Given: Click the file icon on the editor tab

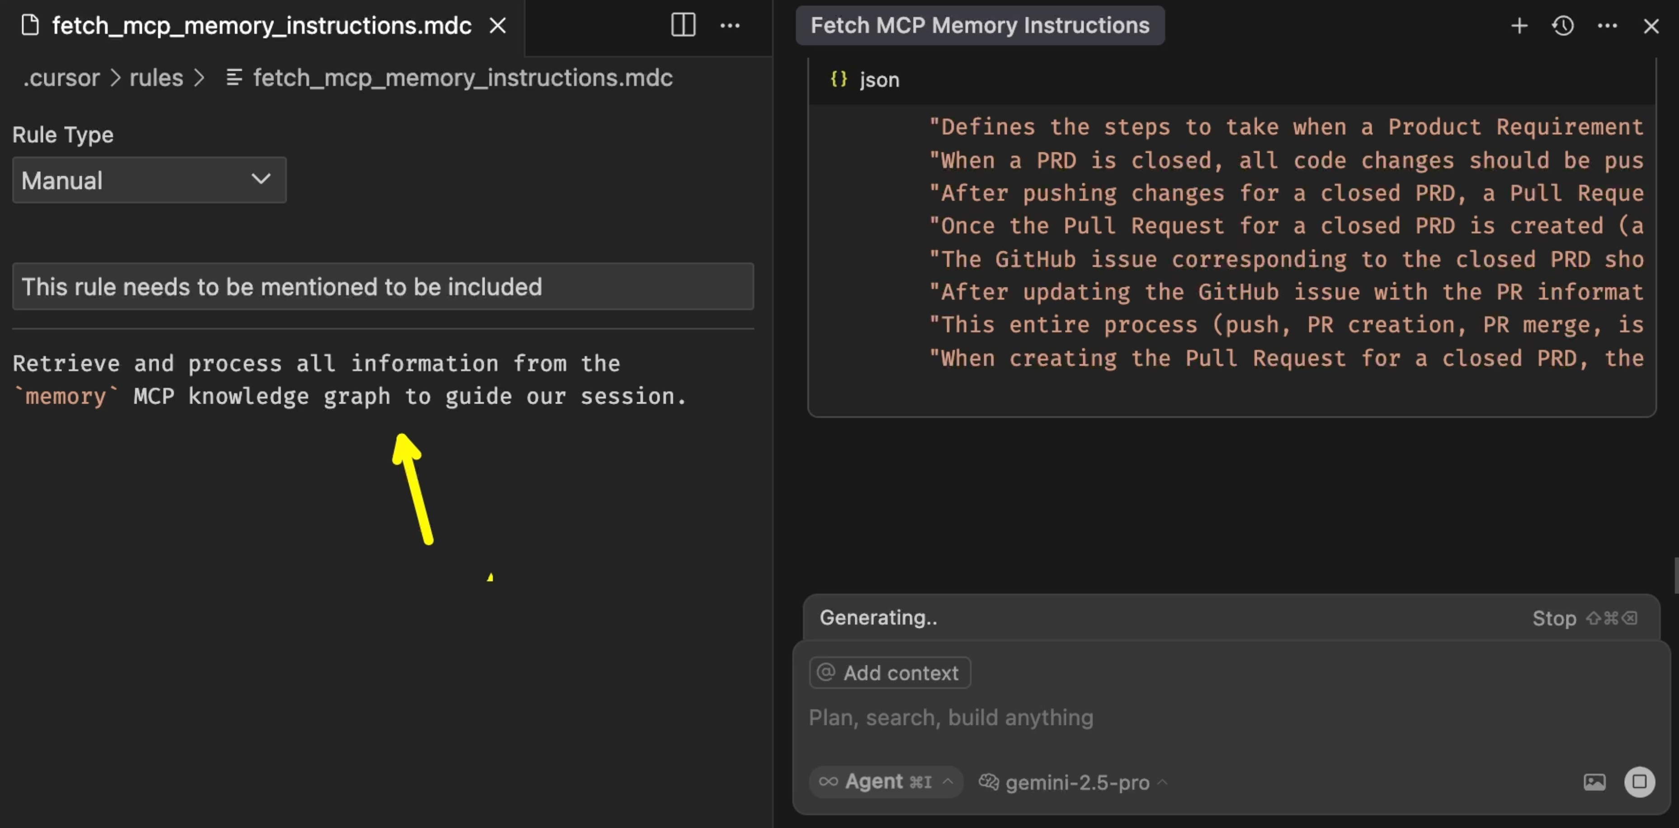Looking at the screenshot, I should pos(30,25).
